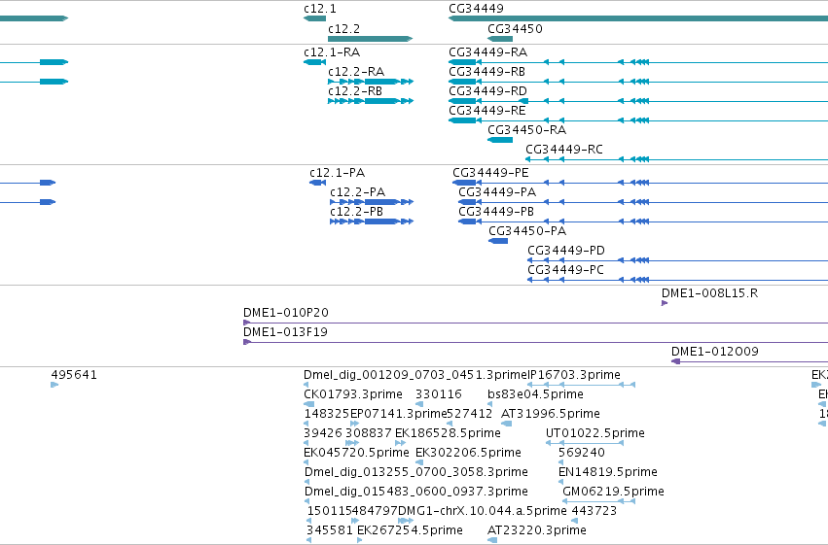Select the c12.2 gene bar
This screenshot has width=828, height=545.
(x=370, y=39)
